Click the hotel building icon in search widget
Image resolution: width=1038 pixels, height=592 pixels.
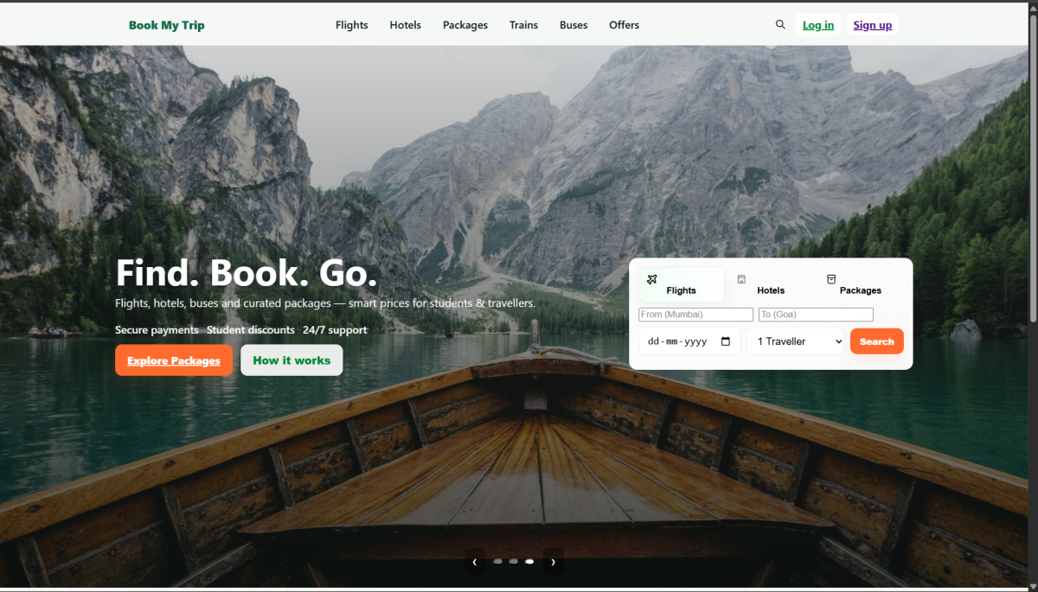[x=741, y=279]
